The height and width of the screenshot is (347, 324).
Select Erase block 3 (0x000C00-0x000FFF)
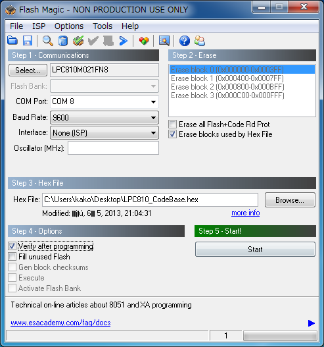(242, 95)
